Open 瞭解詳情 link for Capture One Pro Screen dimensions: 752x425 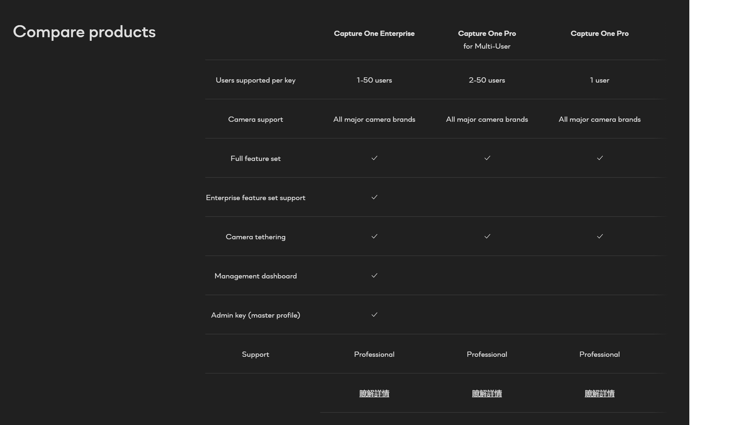pos(600,393)
